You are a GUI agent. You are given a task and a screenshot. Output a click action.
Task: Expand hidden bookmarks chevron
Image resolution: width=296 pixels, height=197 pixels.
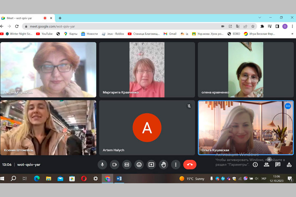(292, 34)
